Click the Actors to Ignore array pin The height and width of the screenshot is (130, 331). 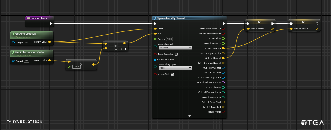[155, 59]
